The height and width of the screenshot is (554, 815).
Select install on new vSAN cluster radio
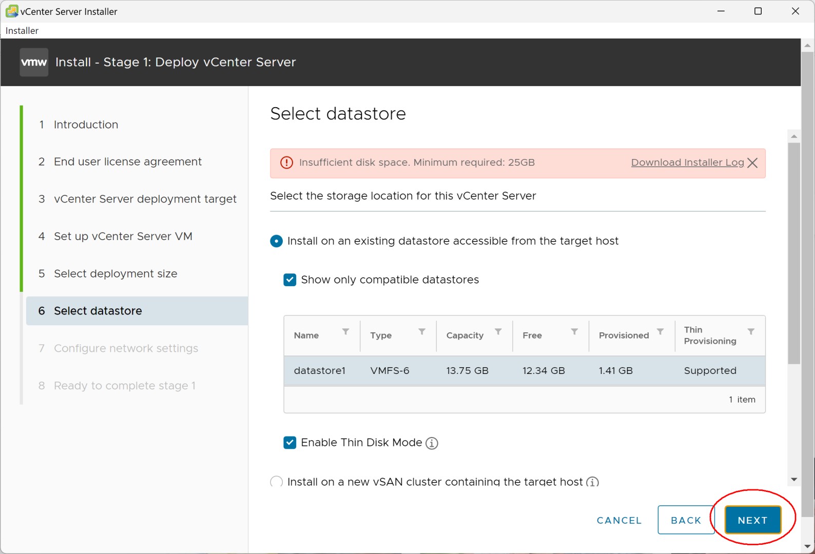point(276,482)
